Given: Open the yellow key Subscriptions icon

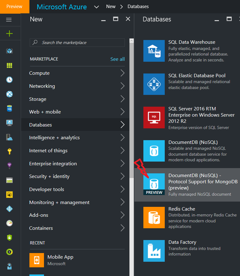Looking at the screenshot, I should point(9,151).
